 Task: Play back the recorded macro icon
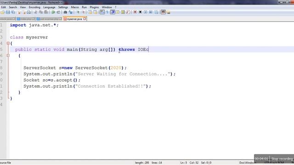coord(146,12)
